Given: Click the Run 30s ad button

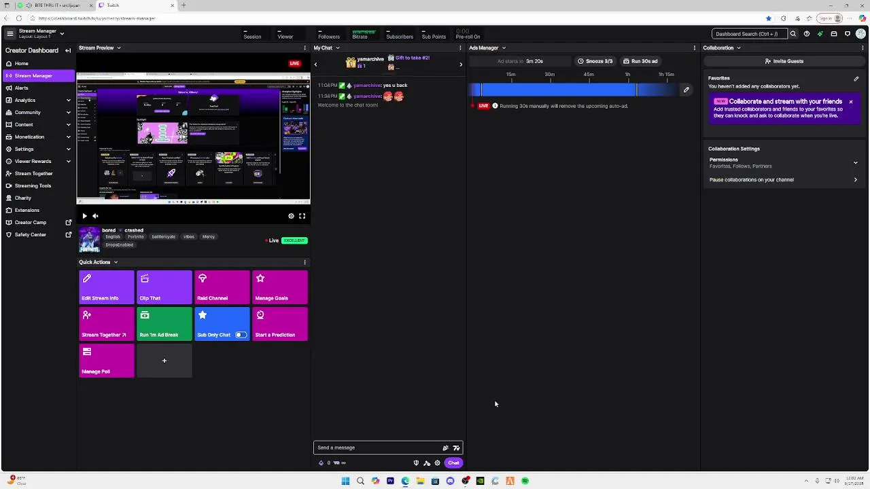Looking at the screenshot, I should coord(640,61).
